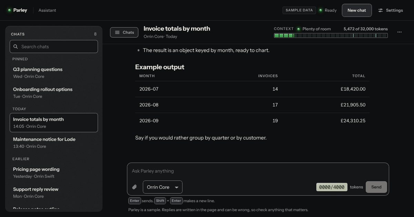Click the Ready status indicator

tap(327, 10)
